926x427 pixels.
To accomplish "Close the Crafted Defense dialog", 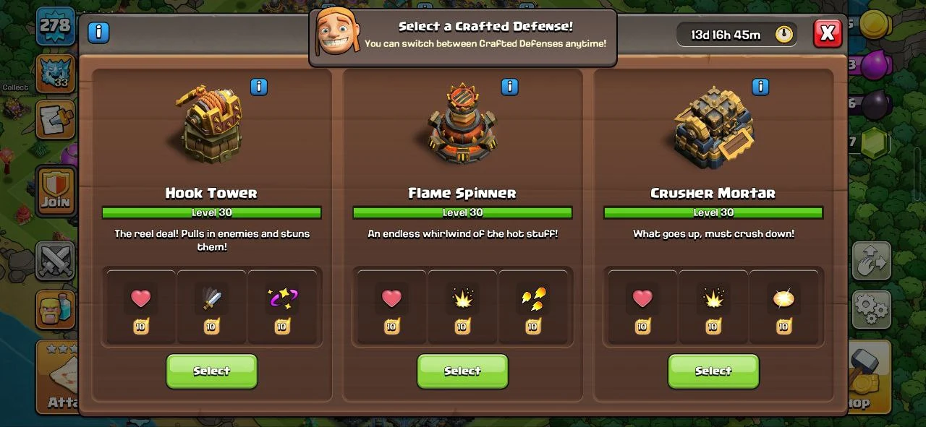I will [x=828, y=33].
